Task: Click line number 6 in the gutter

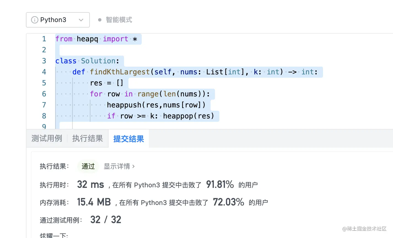Action: [44, 94]
